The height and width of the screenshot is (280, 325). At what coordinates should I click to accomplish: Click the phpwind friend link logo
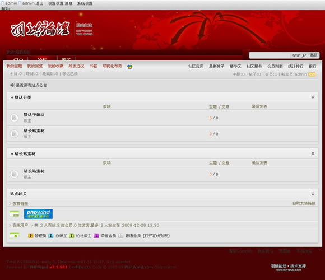coord(38,214)
